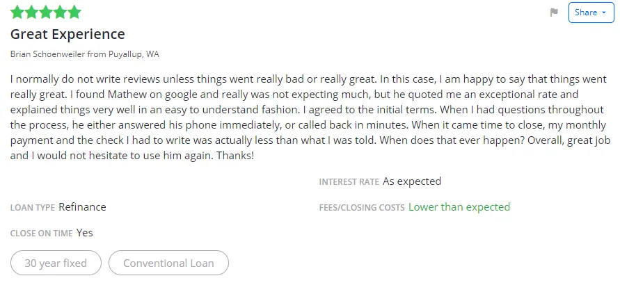
Task: Click the LOAN TYPE label
Action: [33, 208]
